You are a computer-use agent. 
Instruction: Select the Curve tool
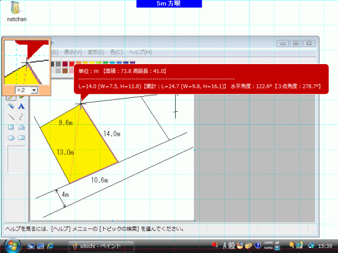point(21,117)
